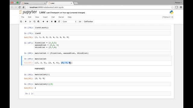
Task: Open the Cell menu
Action: pos(53,17)
